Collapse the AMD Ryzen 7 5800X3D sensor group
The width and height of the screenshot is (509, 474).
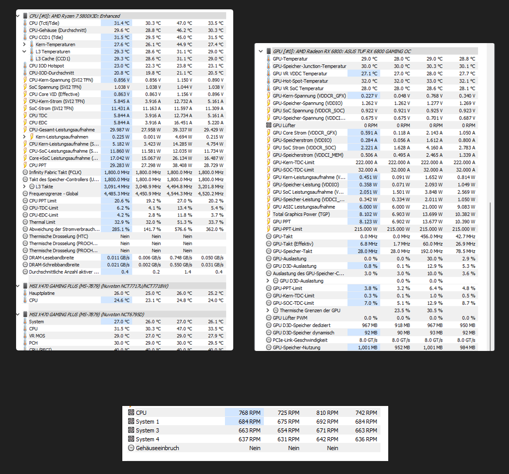click(18, 16)
